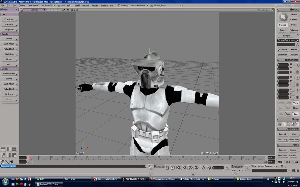300x187 pixels.
Task: Click the Clusters button
Action: 294,55
